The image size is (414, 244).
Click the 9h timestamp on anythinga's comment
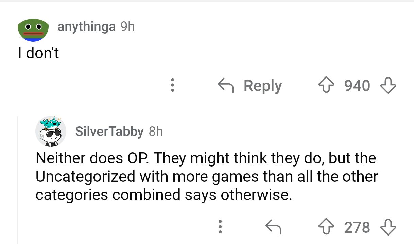click(x=128, y=27)
